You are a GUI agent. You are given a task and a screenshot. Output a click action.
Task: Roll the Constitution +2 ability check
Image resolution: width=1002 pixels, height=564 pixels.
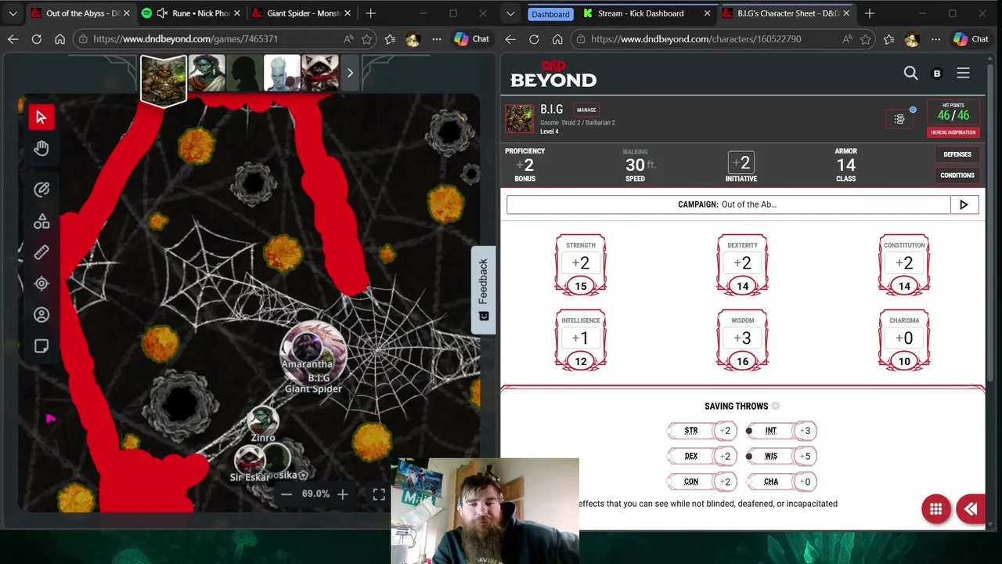[903, 263]
